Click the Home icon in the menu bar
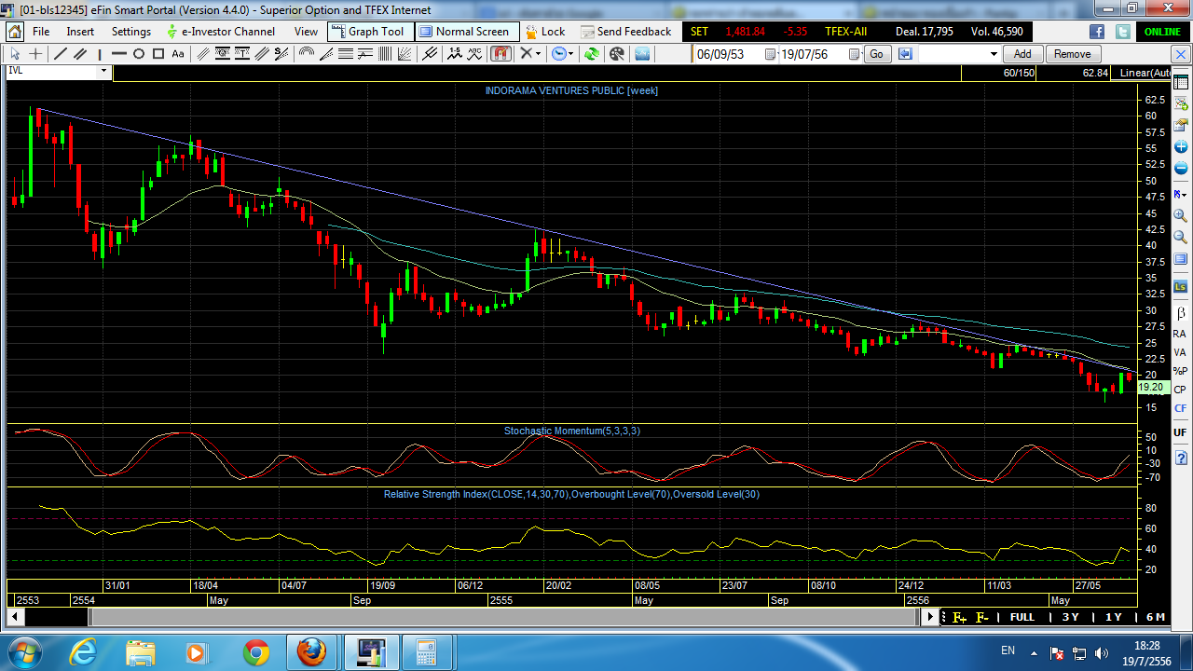This screenshot has width=1193, height=671. coord(15,31)
